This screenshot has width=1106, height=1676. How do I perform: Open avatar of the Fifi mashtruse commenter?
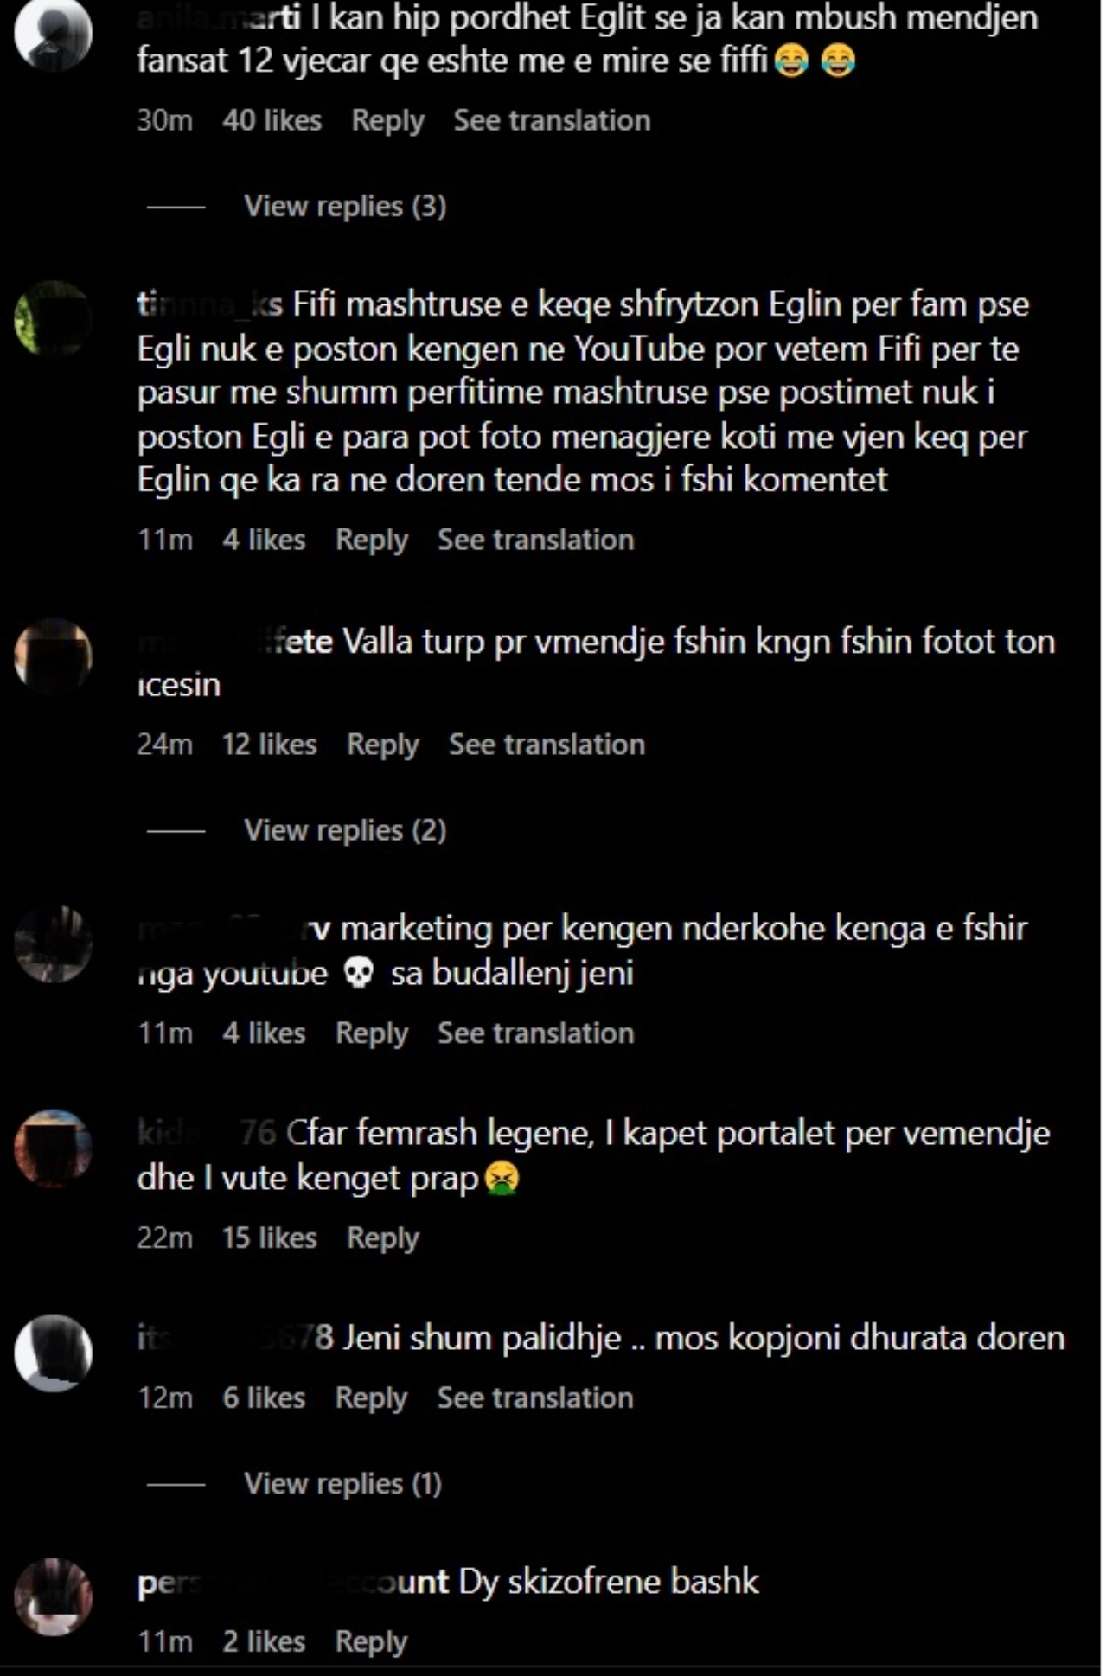point(54,318)
